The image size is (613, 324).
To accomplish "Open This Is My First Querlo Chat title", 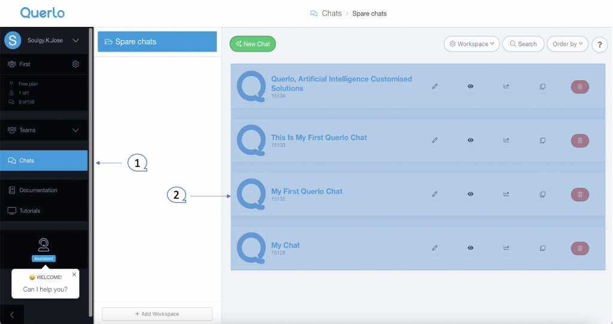I will click(x=319, y=137).
